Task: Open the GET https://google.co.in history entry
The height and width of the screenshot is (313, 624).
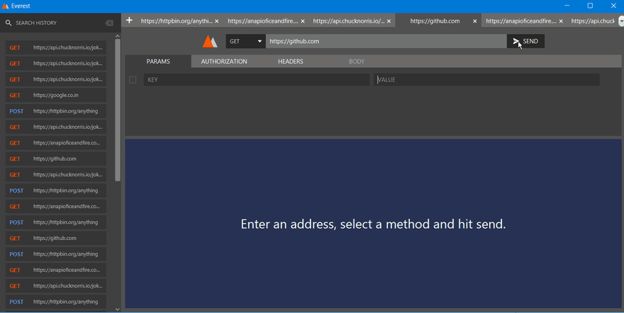Action: [56, 96]
